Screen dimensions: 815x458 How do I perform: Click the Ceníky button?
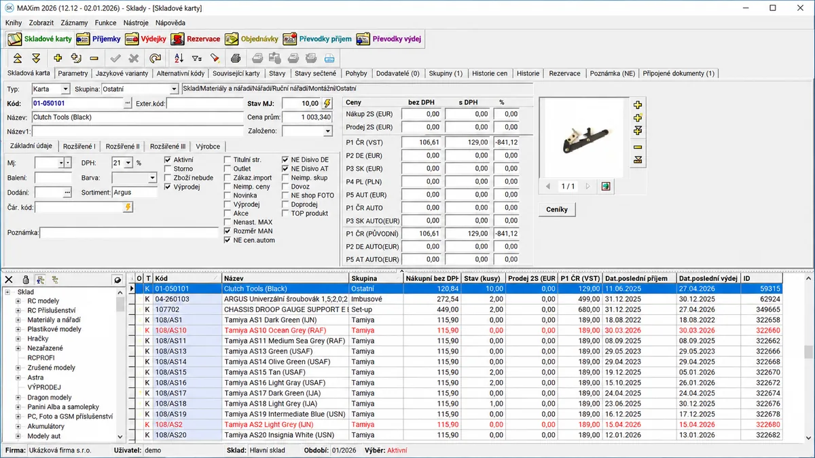tap(557, 210)
